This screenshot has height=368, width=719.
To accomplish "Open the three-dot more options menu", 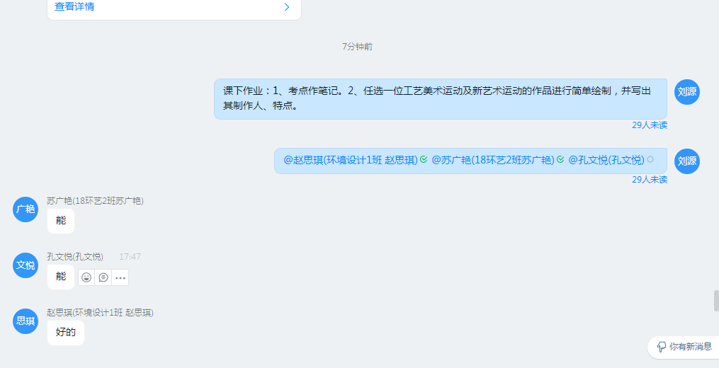I will pos(120,277).
